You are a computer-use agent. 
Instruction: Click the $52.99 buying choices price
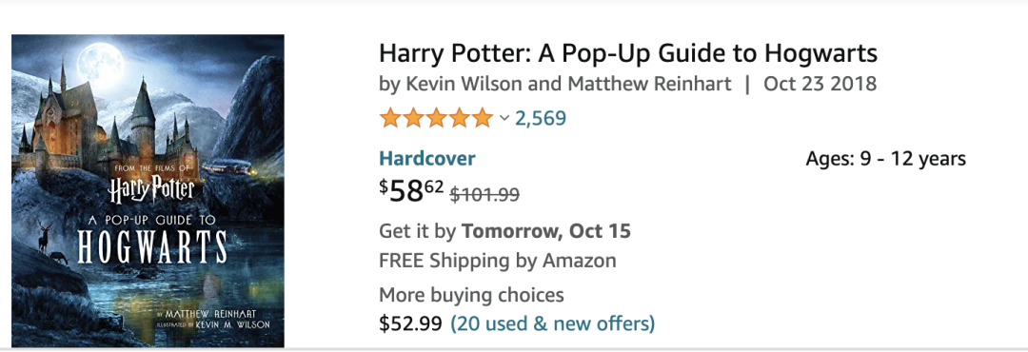(411, 323)
